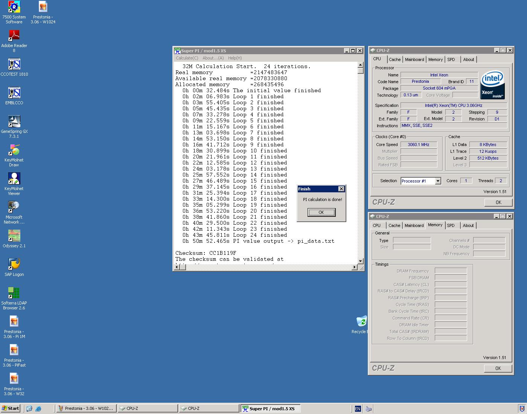Switch to Mainboard tab in upper CPU-Z
The width and height of the screenshot is (527, 414).
414,59
